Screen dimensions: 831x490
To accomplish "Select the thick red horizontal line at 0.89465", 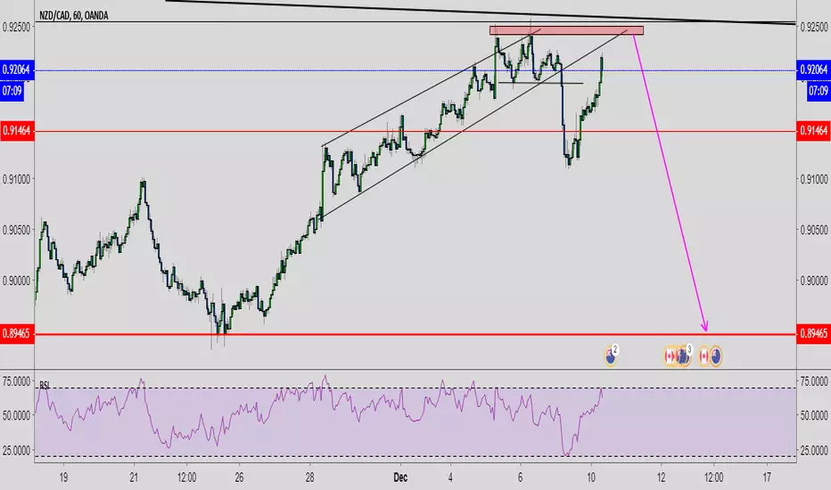I will 415,334.
